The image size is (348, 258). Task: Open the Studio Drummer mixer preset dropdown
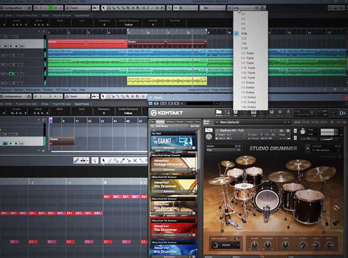pos(223,150)
